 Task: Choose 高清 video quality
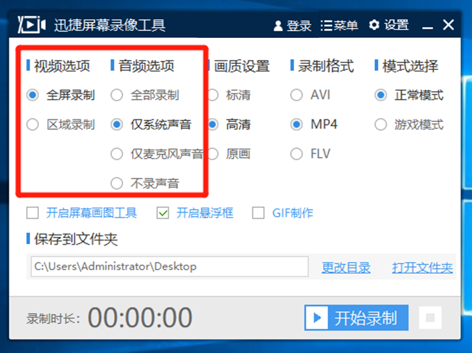213,125
